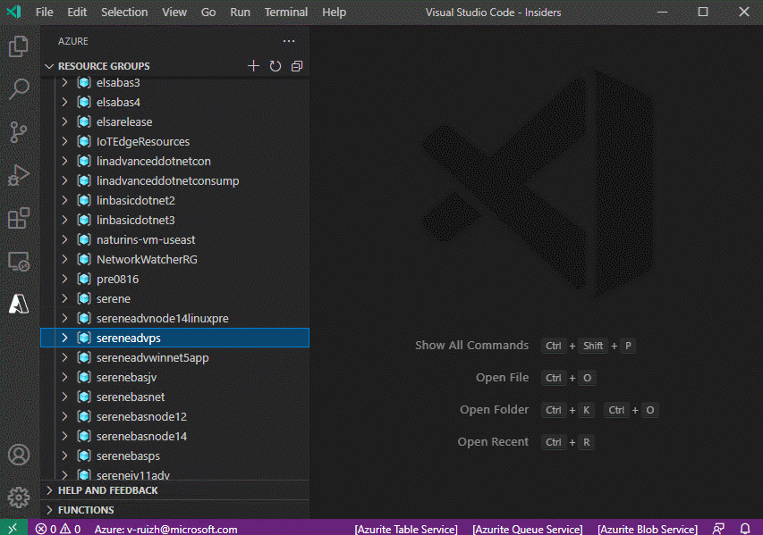Open the Extensions view
The height and width of the screenshot is (535, 763).
click(x=19, y=218)
